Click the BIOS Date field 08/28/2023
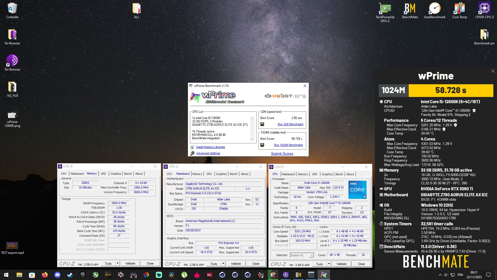 223,230
